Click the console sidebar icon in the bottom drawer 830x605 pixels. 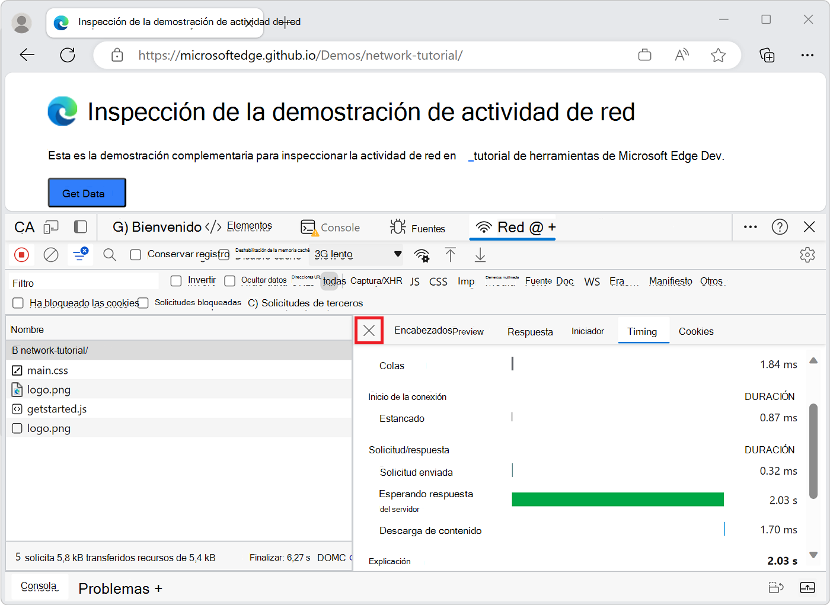(776, 587)
